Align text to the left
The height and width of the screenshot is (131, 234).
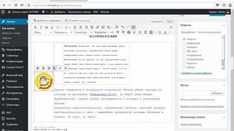(x=75, y=27)
